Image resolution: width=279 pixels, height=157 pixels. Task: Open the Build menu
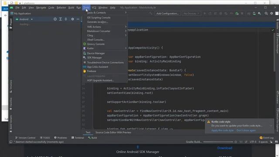click(x=71, y=8)
